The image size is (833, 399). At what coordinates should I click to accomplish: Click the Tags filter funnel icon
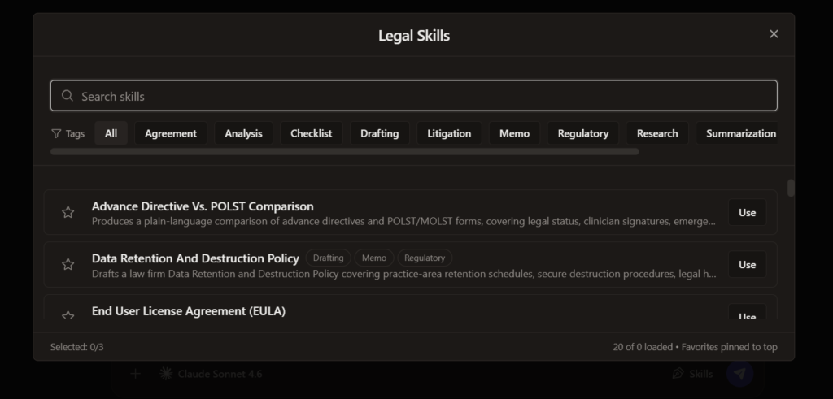coord(56,133)
